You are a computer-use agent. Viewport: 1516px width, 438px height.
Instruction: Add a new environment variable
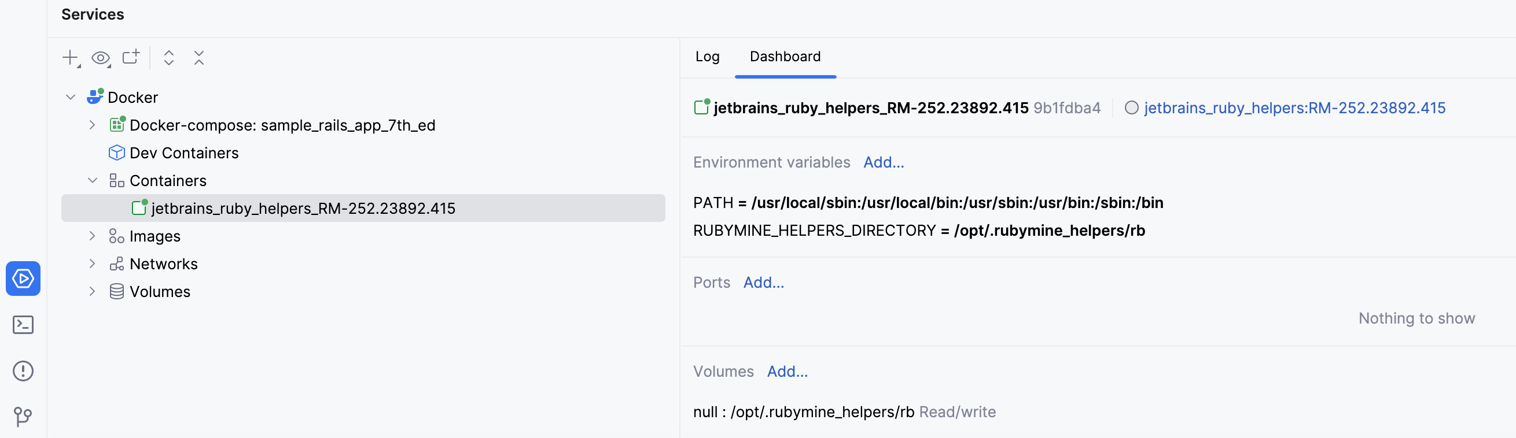884,162
